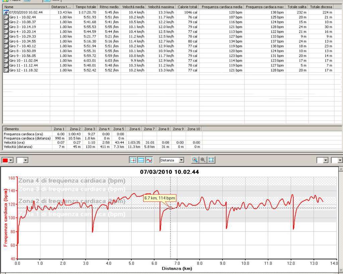
Task: Click the fit-to-window zoom icon
Action: [211, 160]
